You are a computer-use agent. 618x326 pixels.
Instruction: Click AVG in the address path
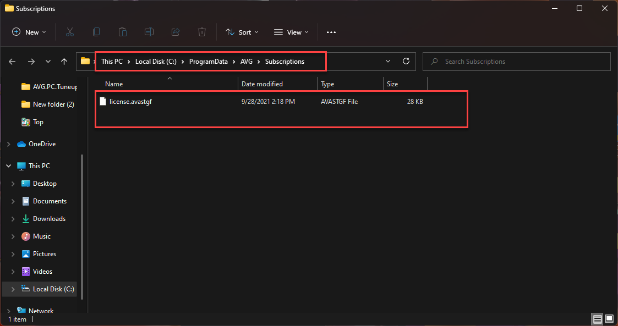(x=247, y=62)
